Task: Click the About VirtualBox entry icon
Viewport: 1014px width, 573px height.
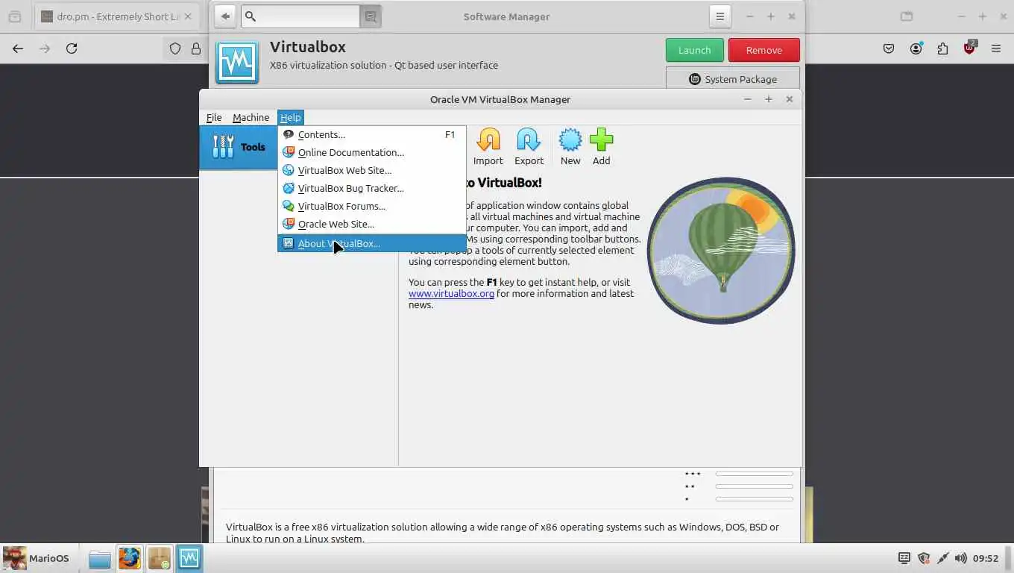Action: pyautogui.click(x=289, y=243)
